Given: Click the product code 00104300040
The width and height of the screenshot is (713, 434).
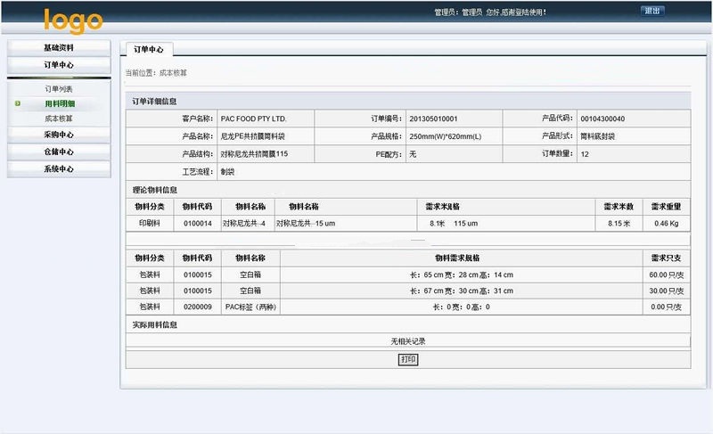Looking at the screenshot, I should (x=602, y=119).
